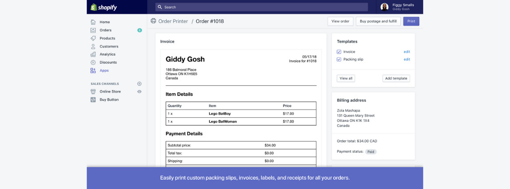
Task: Toggle the Packing slip template checkbox
Action: click(x=339, y=59)
